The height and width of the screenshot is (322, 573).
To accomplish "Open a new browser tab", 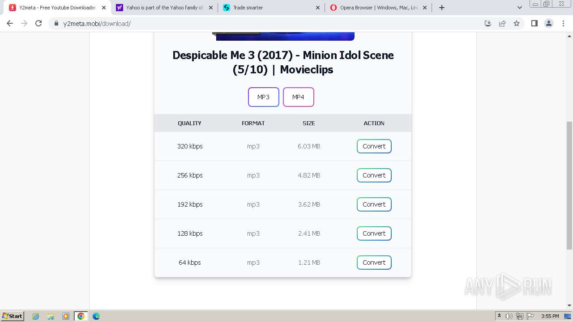I will 442,8.
